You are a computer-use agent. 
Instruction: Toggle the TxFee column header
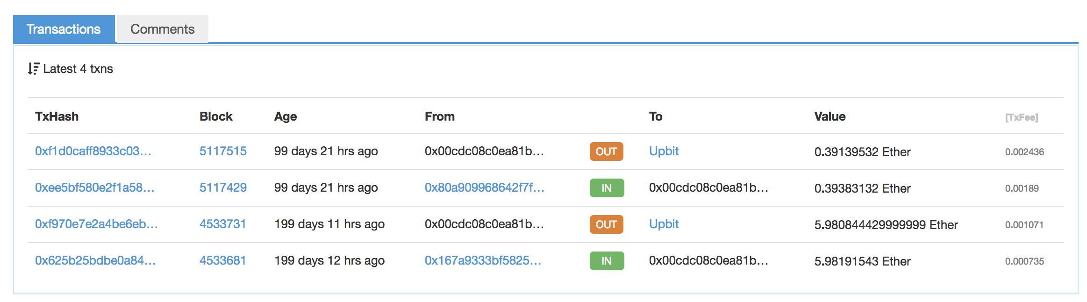tap(1022, 117)
